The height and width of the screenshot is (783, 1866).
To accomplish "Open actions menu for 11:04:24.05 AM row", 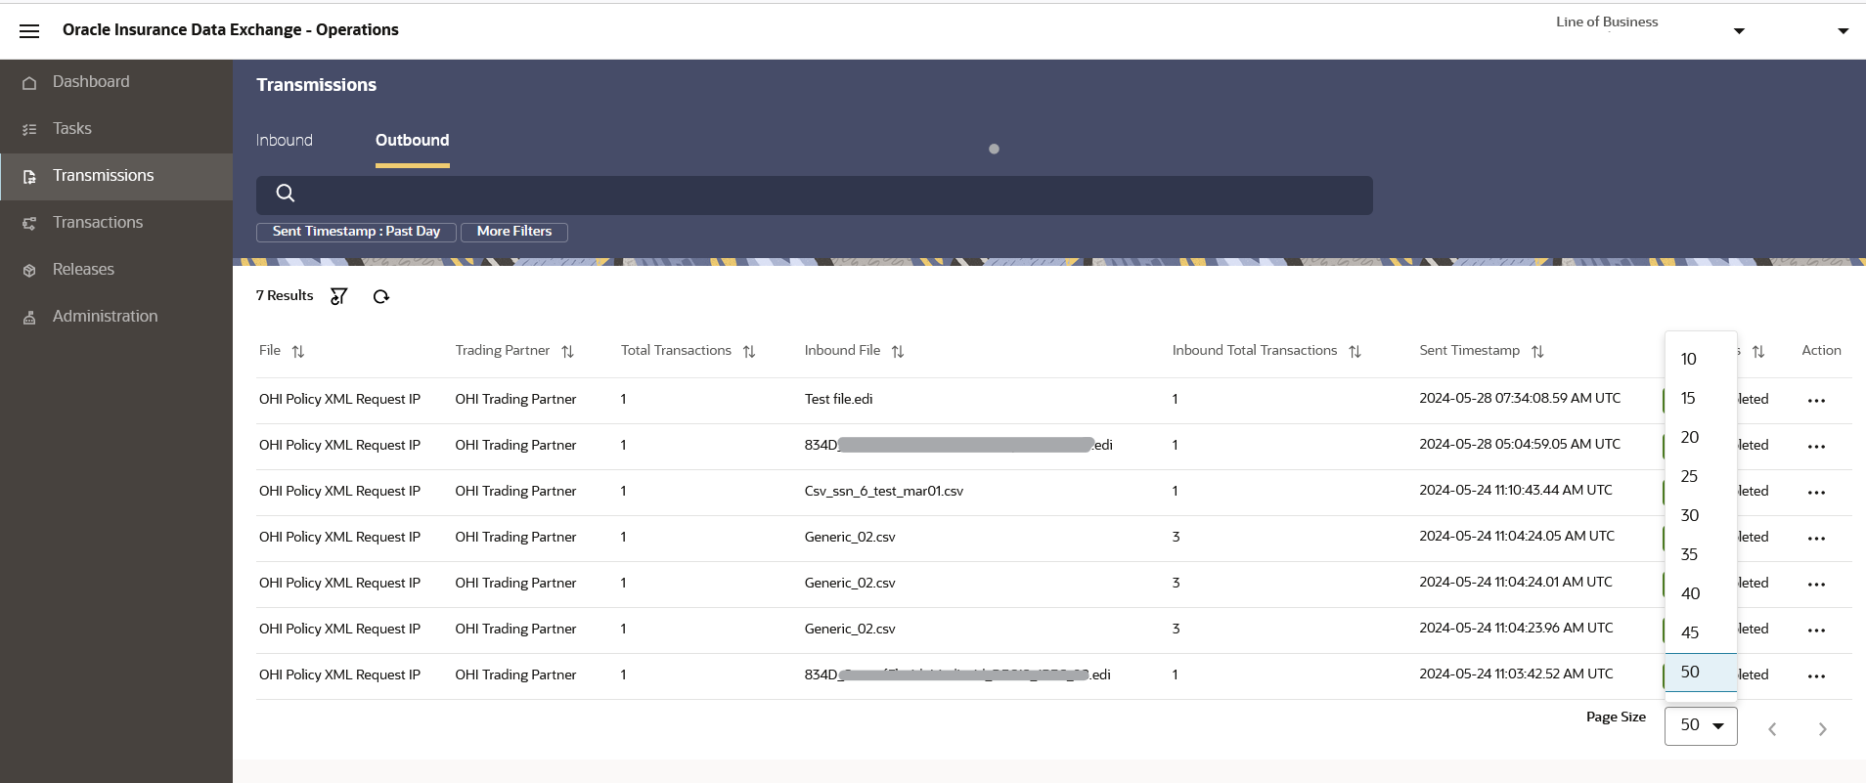I will [1816, 539].
